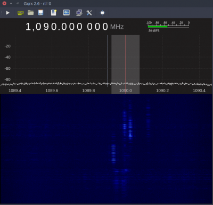The height and width of the screenshot is (205, 213).
Task: Click the -20 dB scale label
Action: [x=7, y=46]
